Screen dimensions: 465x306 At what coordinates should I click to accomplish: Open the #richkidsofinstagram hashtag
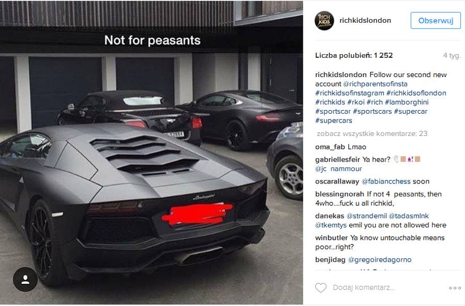[x=350, y=93]
